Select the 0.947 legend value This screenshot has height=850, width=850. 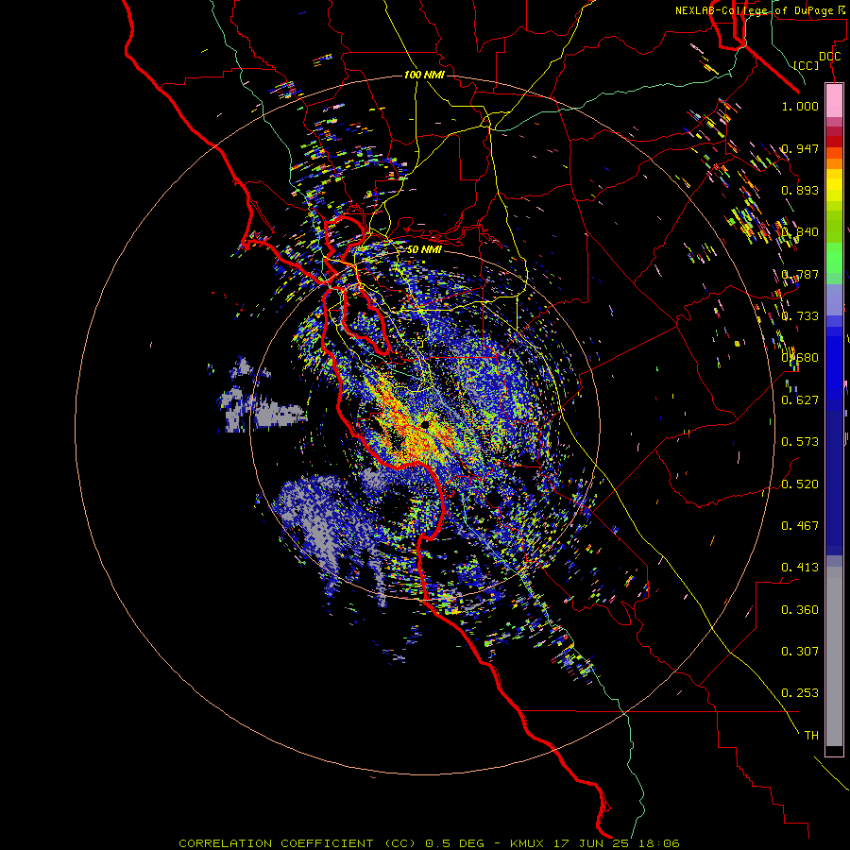click(800, 148)
